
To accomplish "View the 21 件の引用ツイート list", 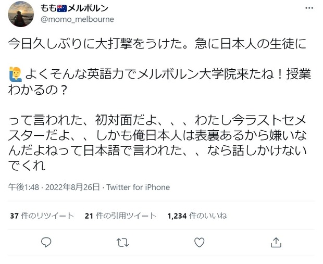I will [x=119, y=216].
